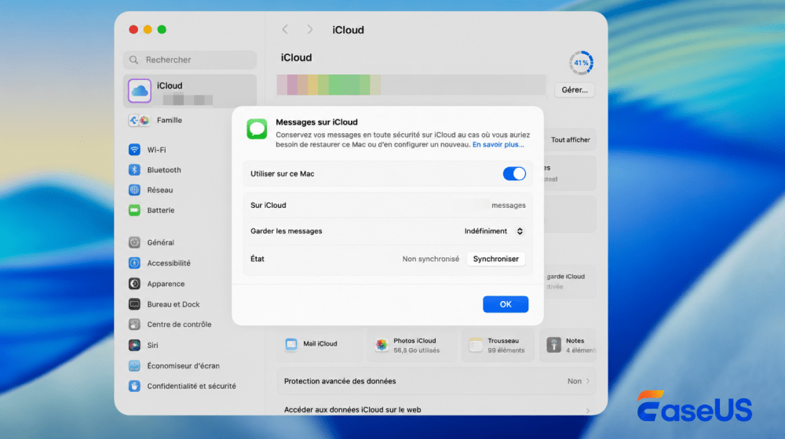
Task: Open Réseau globe icon in sidebar
Action: 134,190
